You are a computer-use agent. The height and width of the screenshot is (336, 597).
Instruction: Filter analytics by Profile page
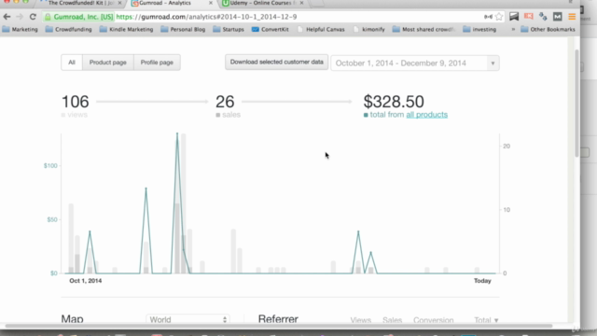(x=157, y=63)
